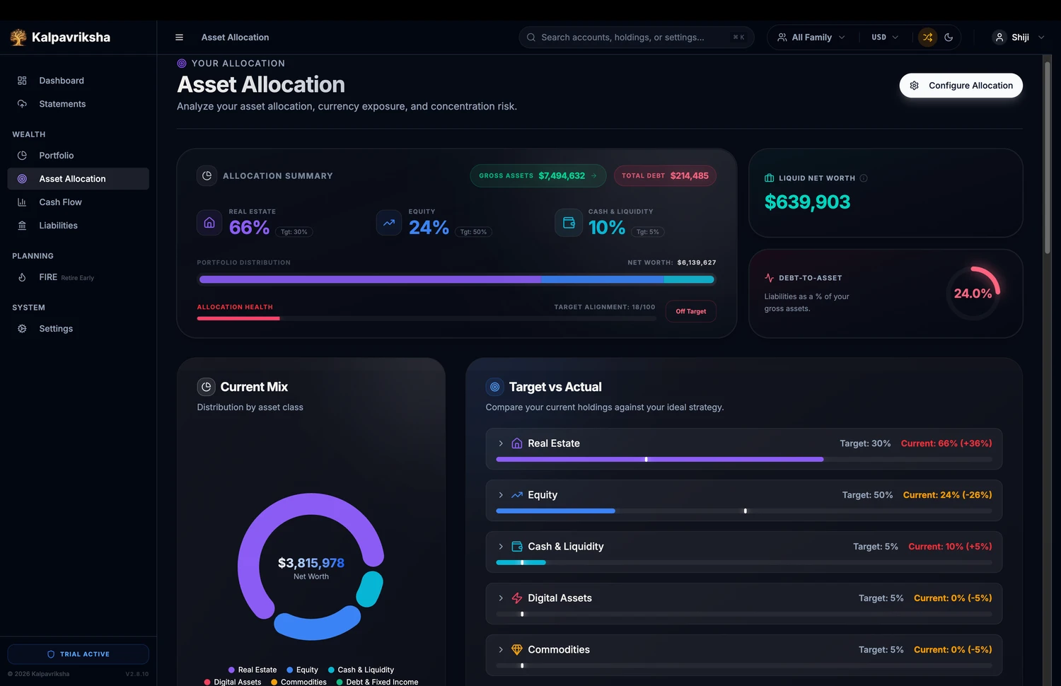
Task: Click the trial shield icon
Action: (x=51, y=654)
